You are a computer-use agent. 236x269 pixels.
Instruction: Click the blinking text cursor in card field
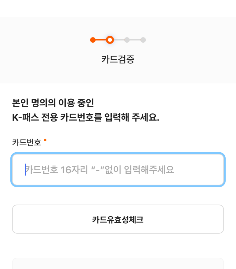(x=25, y=170)
